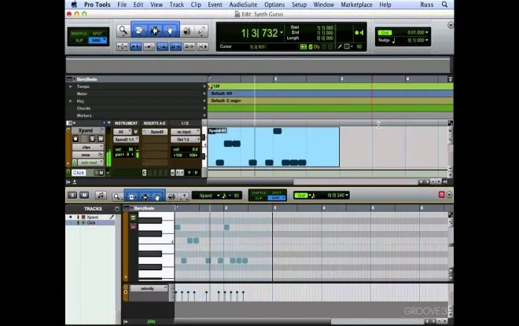
Task: Open the Grid mode dropdown arrow
Action: 104,40
